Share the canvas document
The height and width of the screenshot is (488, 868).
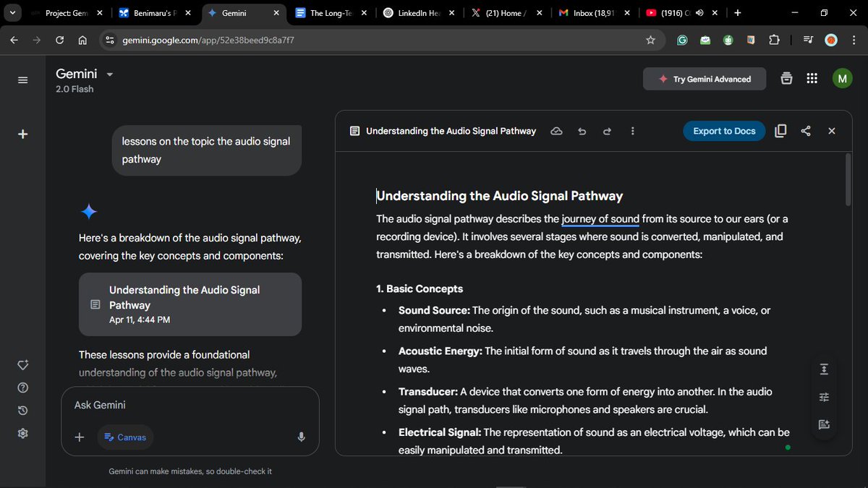click(806, 131)
